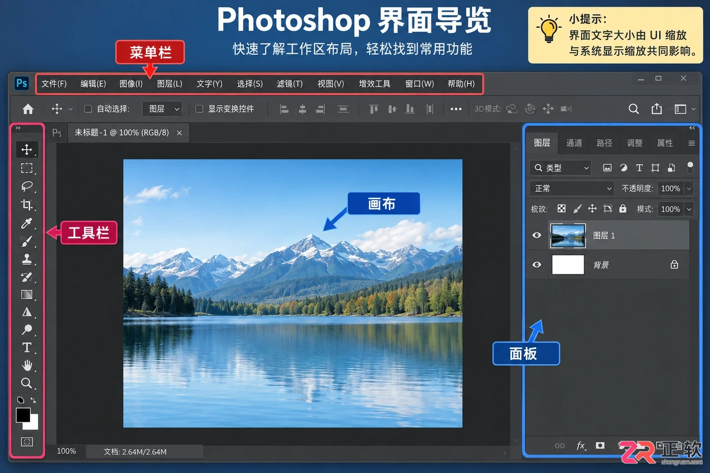Click the 背景 layer white thumbnail
710x473 pixels.
click(x=568, y=265)
